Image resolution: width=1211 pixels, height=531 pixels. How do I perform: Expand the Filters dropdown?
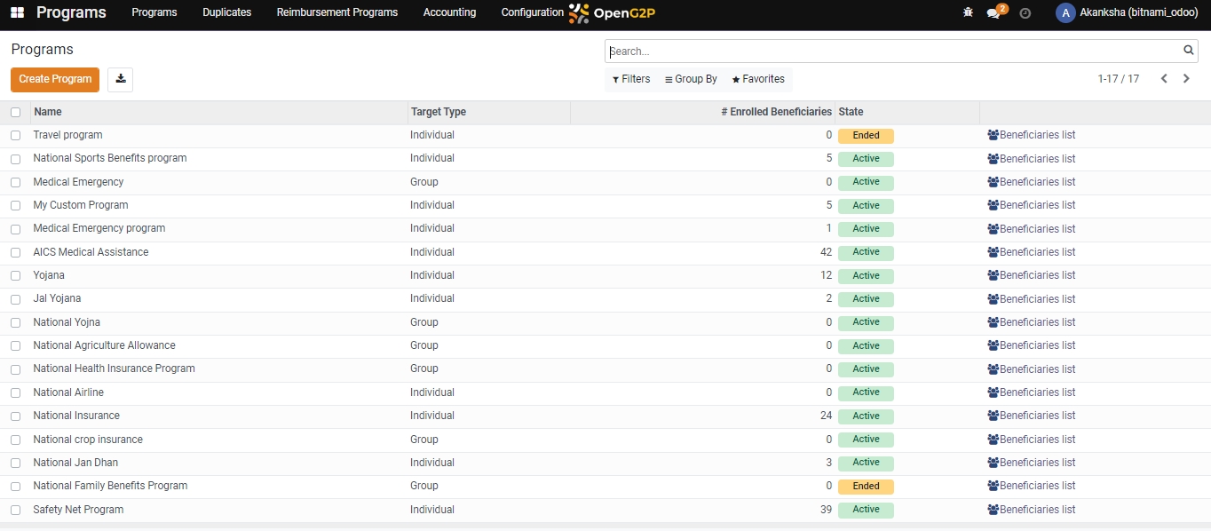click(x=631, y=79)
